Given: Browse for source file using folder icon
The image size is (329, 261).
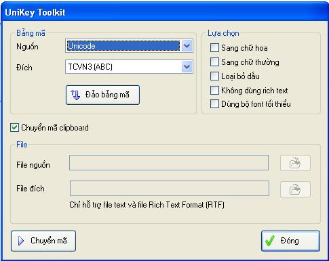Looking at the screenshot, I should 295,163.
